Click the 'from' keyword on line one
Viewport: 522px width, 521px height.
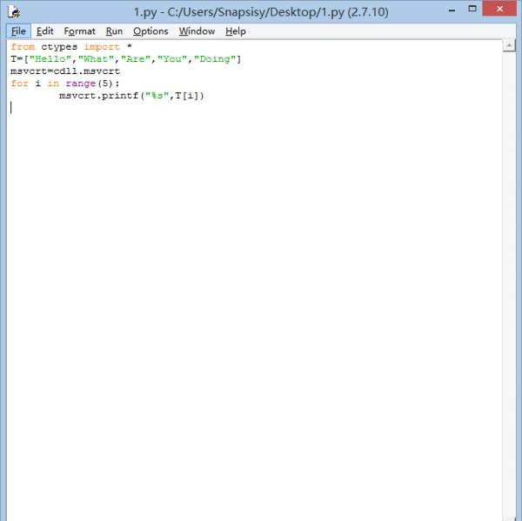click(23, 47)
